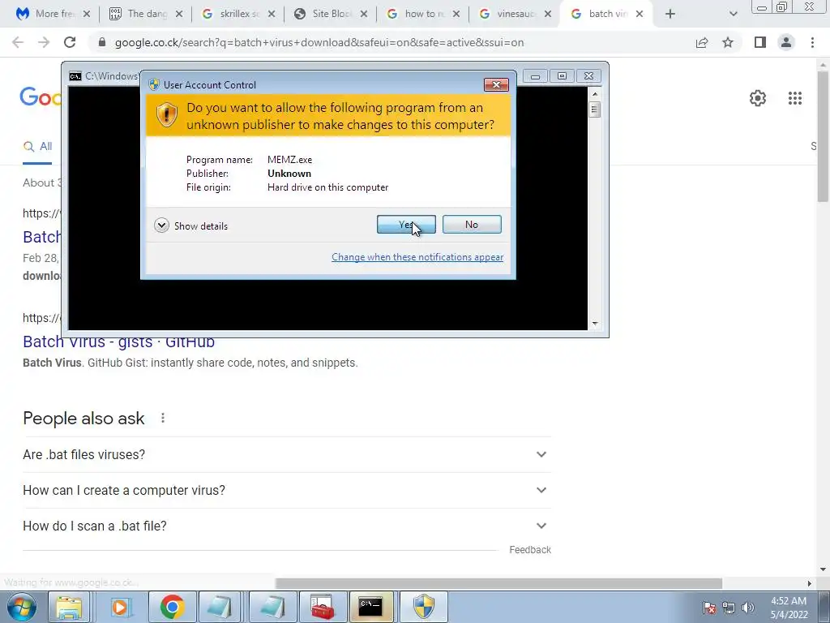Toggle Chrome side panel icon
Screen dimensions: 830x623
pyautogui.click(x=760, y=42)
